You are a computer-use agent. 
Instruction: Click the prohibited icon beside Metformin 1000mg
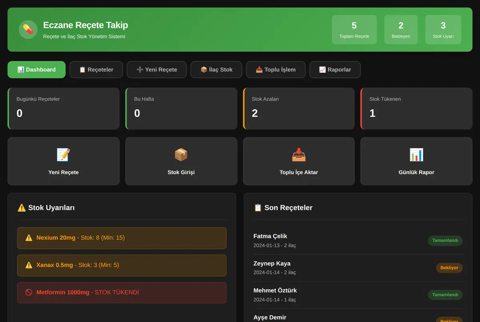coord(29,292)
